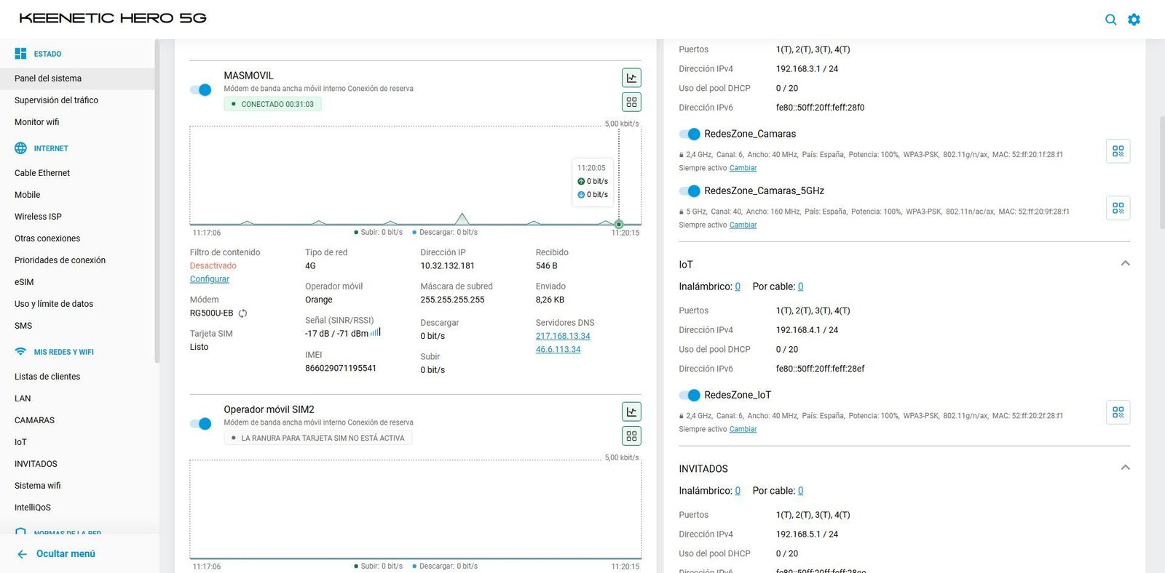Disable the RedesZone_Camaras_5GHz switch
This screenshot has width=1165, height=573.
[x=690, y=191]
